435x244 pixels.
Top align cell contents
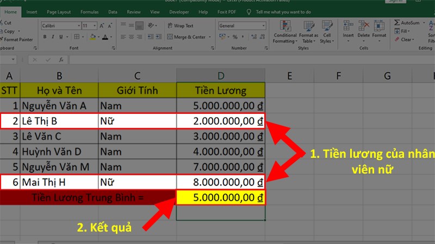[x=123, y=25]
